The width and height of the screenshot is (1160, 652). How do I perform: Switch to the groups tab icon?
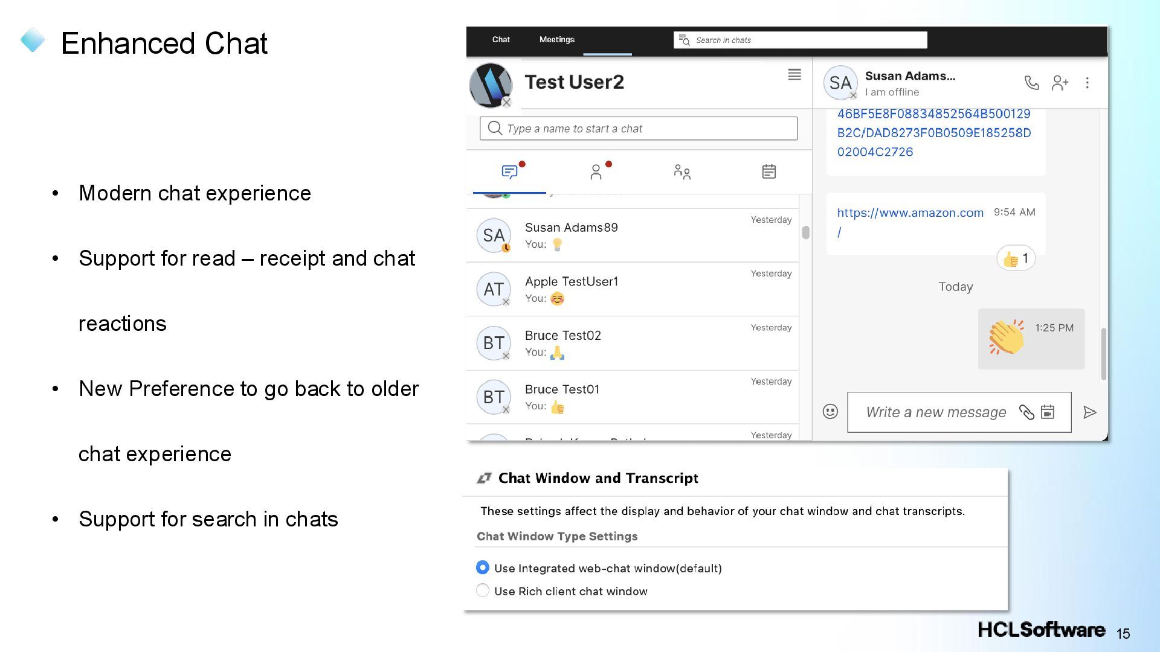click(682, 172)
